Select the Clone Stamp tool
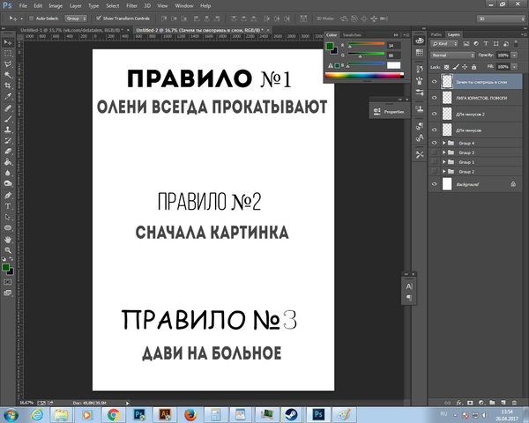 click(7, 130)
